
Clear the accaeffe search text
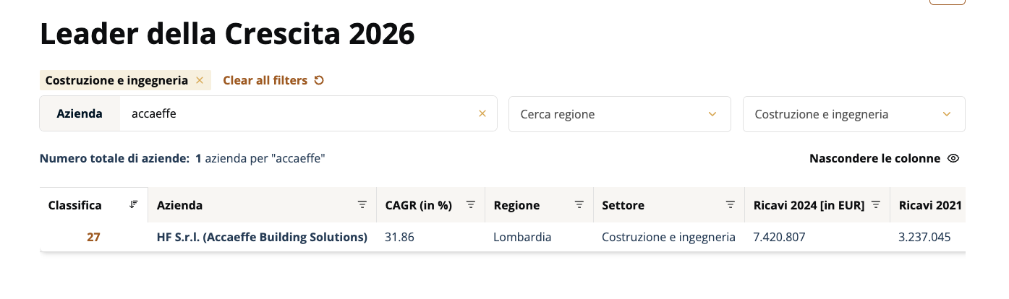point(482,113)
